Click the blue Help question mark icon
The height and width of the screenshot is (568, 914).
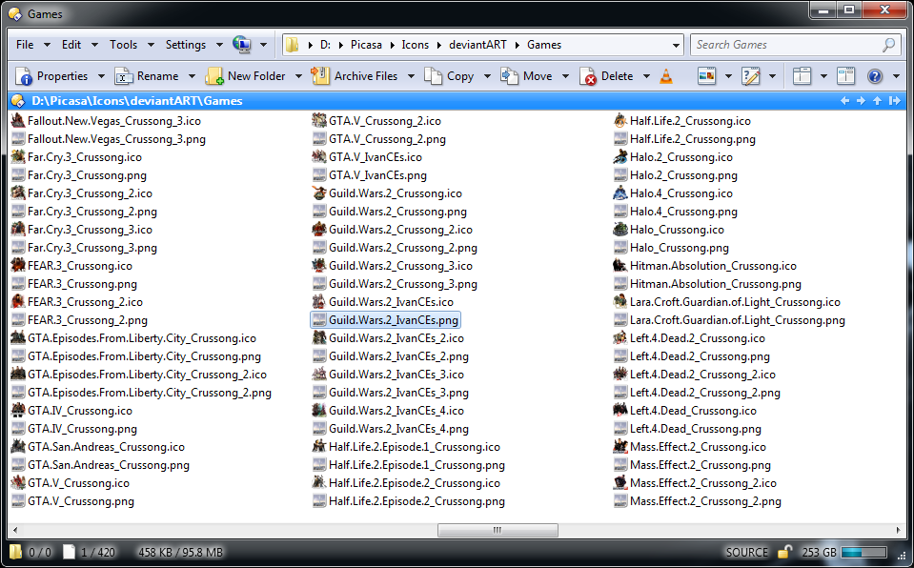[875, 76]
